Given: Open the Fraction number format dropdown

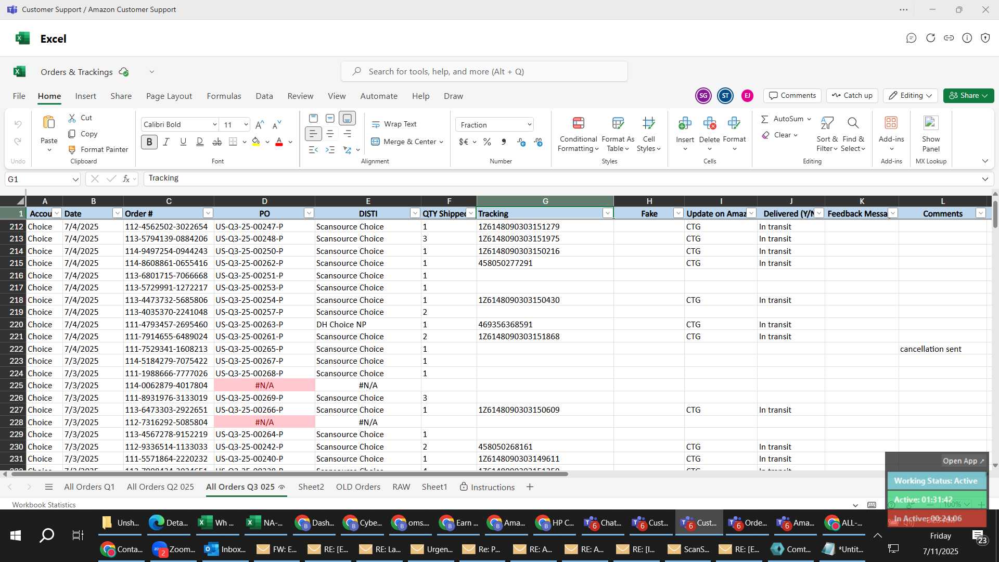Looking at the screenshot, I should (x=529, y=125).
